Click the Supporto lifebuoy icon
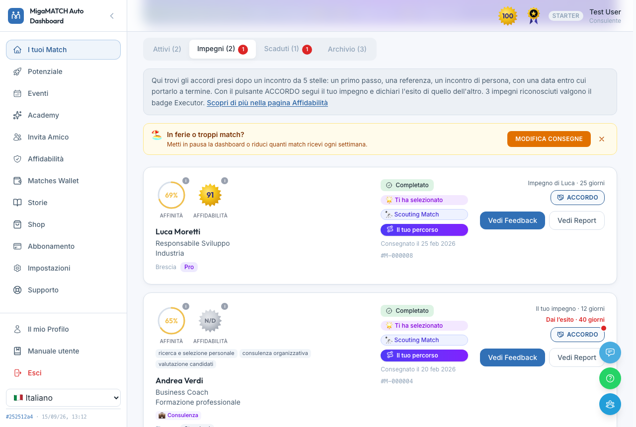 tap(17, 290)
